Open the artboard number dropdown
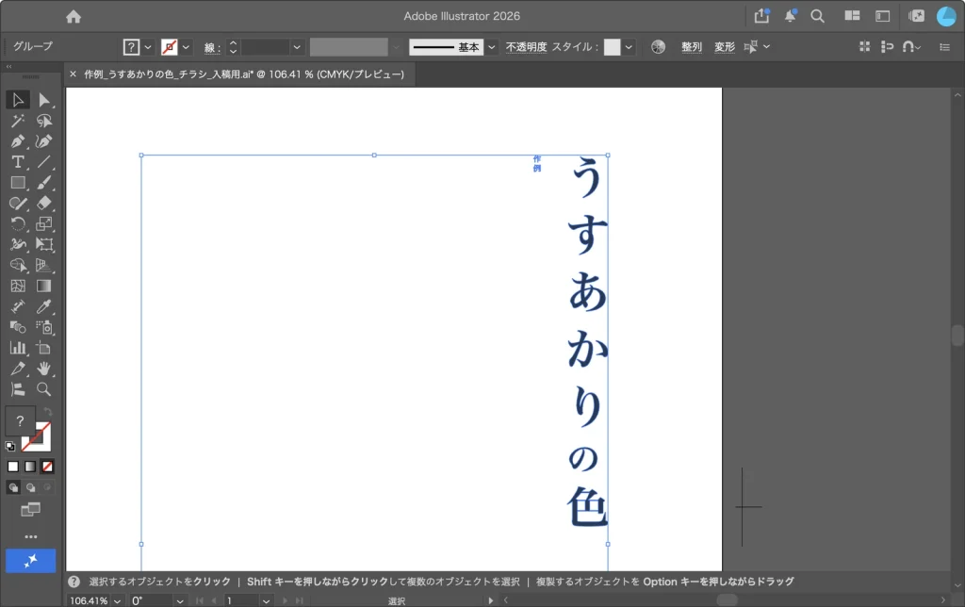Image resolution: width=965 pixels, height=607 pixels. [x=266, y=600]
